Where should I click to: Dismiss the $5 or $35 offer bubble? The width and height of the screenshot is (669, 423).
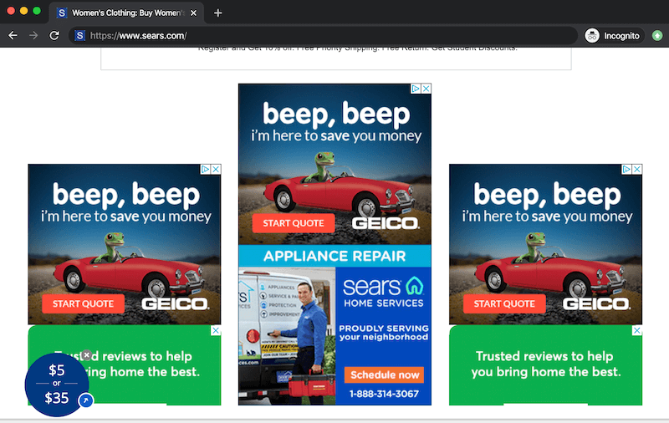coord(87,354)
